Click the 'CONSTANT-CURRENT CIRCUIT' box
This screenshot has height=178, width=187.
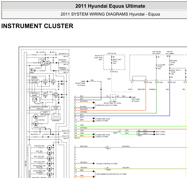coord(40,108)
